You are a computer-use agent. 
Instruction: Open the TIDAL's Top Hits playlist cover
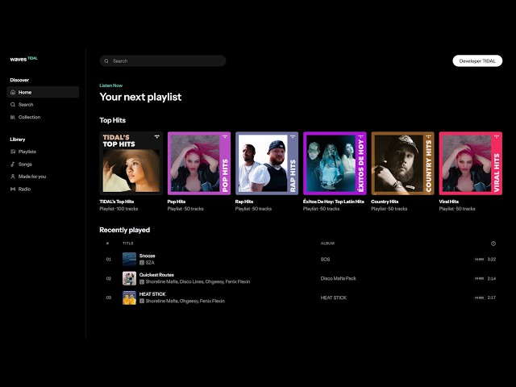pos(131,163)
